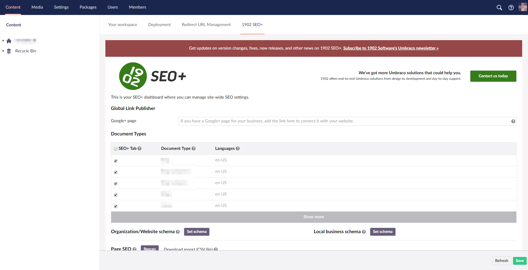The height and width of the screenshot is (270, 528).
Task: Follow the Subscribe to Umbraco newsletter link
Action: (391, 48)
